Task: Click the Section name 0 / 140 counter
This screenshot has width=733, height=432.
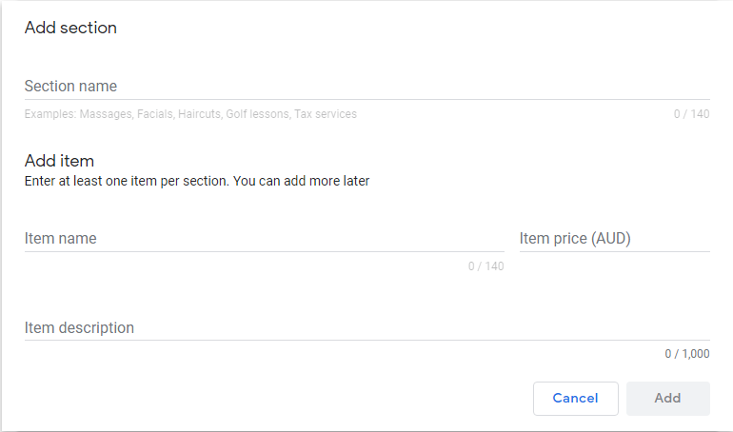Action: [691, 114]
